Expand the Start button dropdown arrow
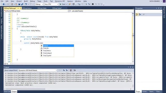 [x=66, y=4]
